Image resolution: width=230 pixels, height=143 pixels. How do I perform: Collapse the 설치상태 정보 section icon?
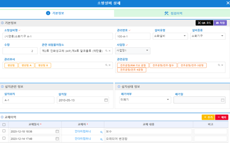[x=119, y=87]
